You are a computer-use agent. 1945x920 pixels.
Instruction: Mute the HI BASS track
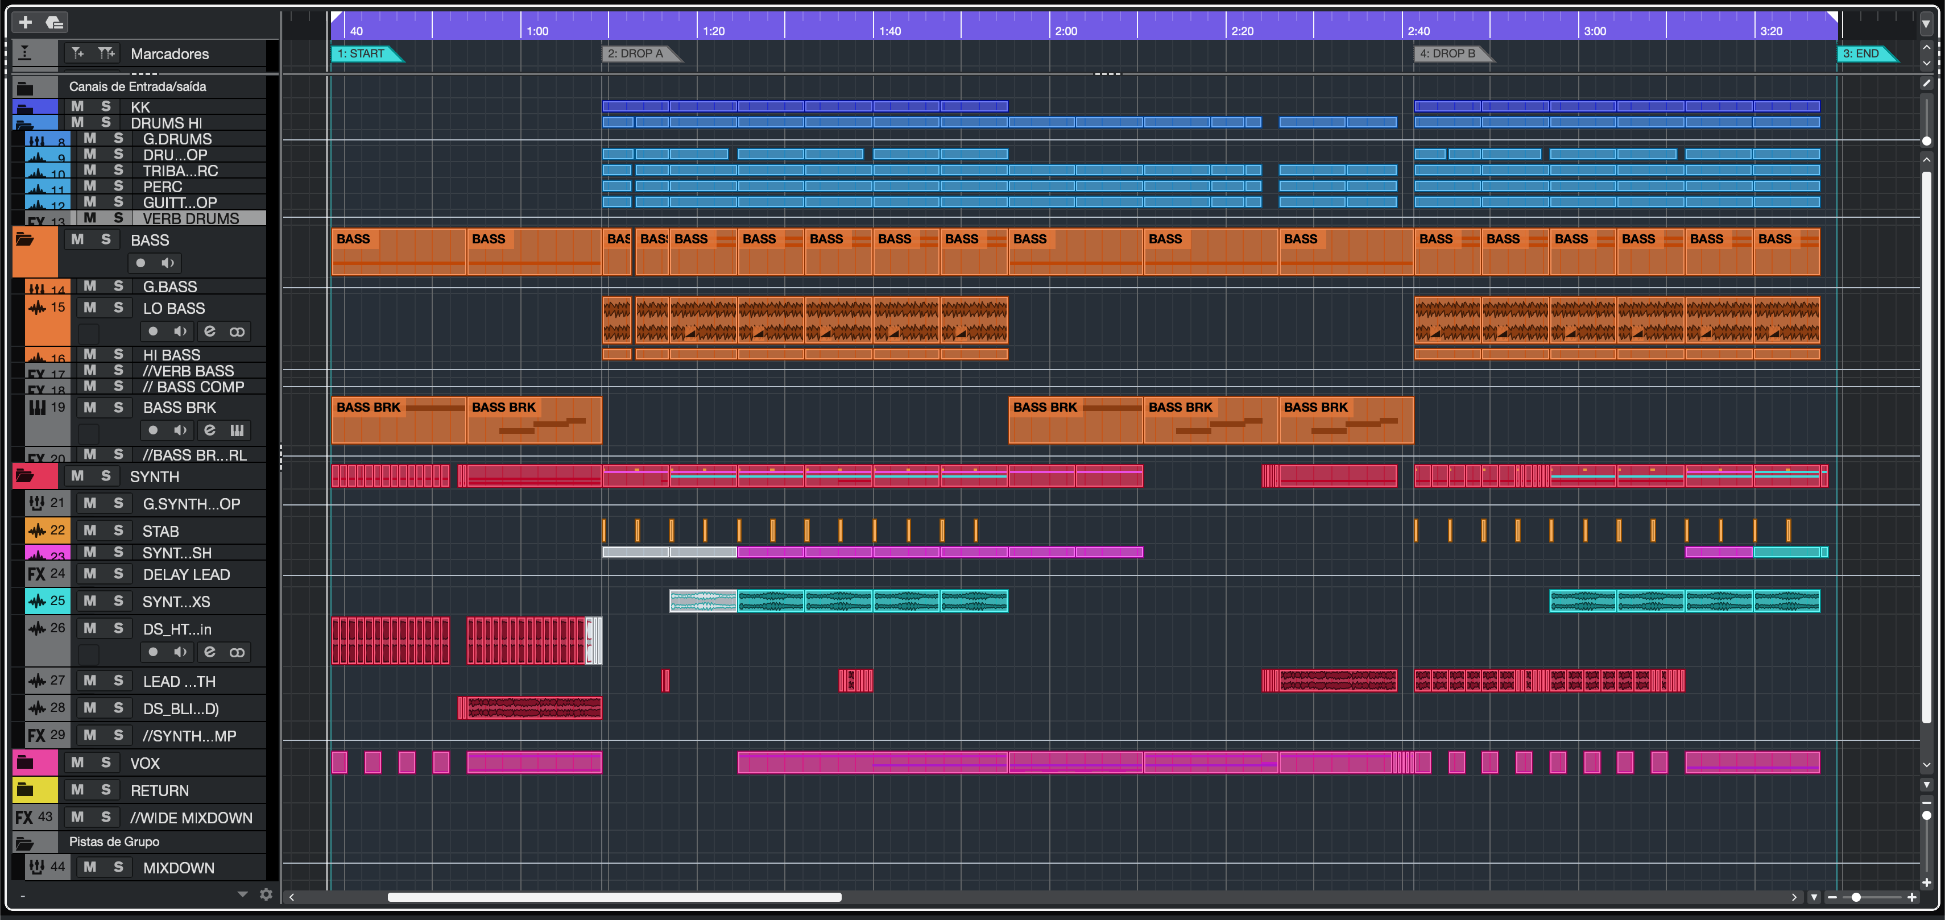pos(90,354)
